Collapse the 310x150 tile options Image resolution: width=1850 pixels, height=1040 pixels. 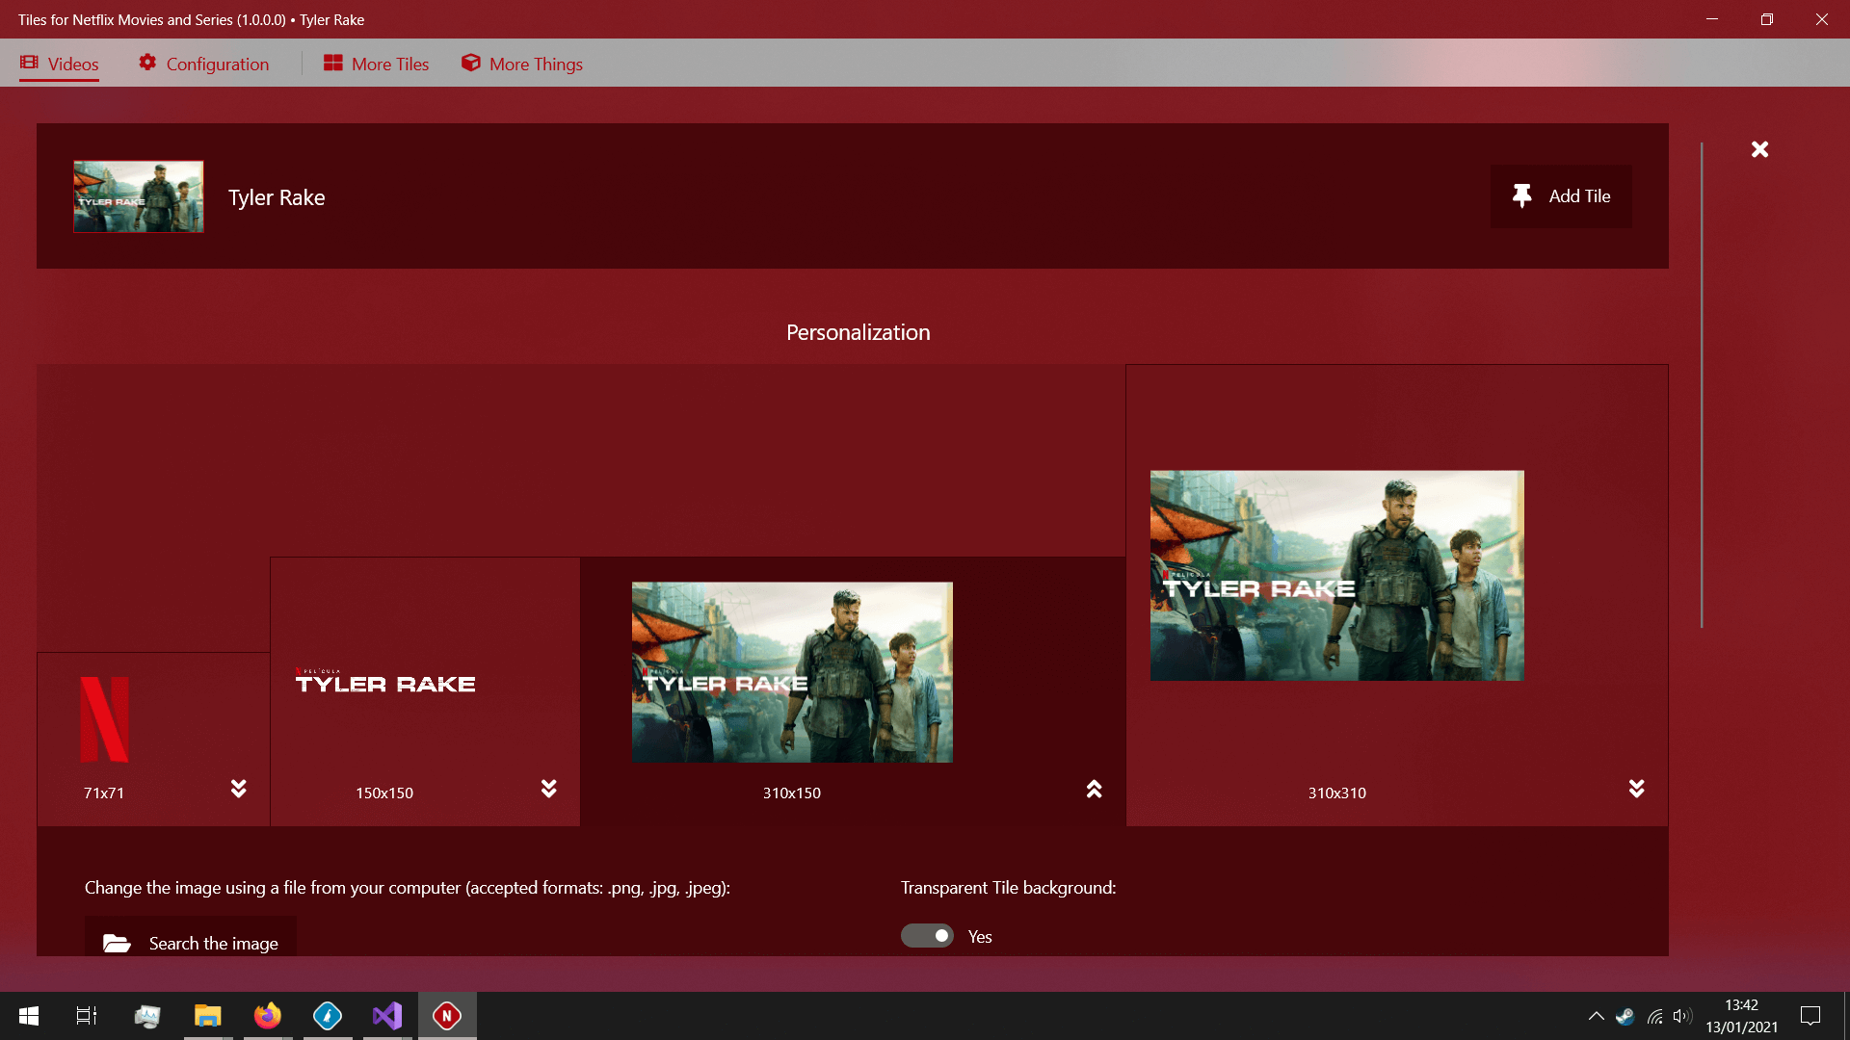point(1094,789)
